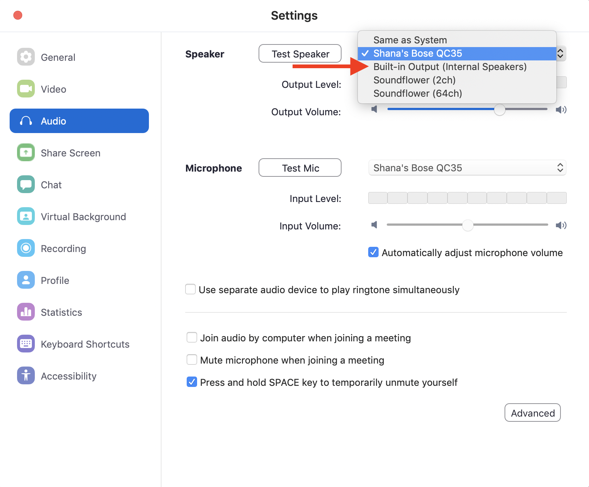Open Advanced audio settings
The image size is (589, 487).
(x=533, y=413)
